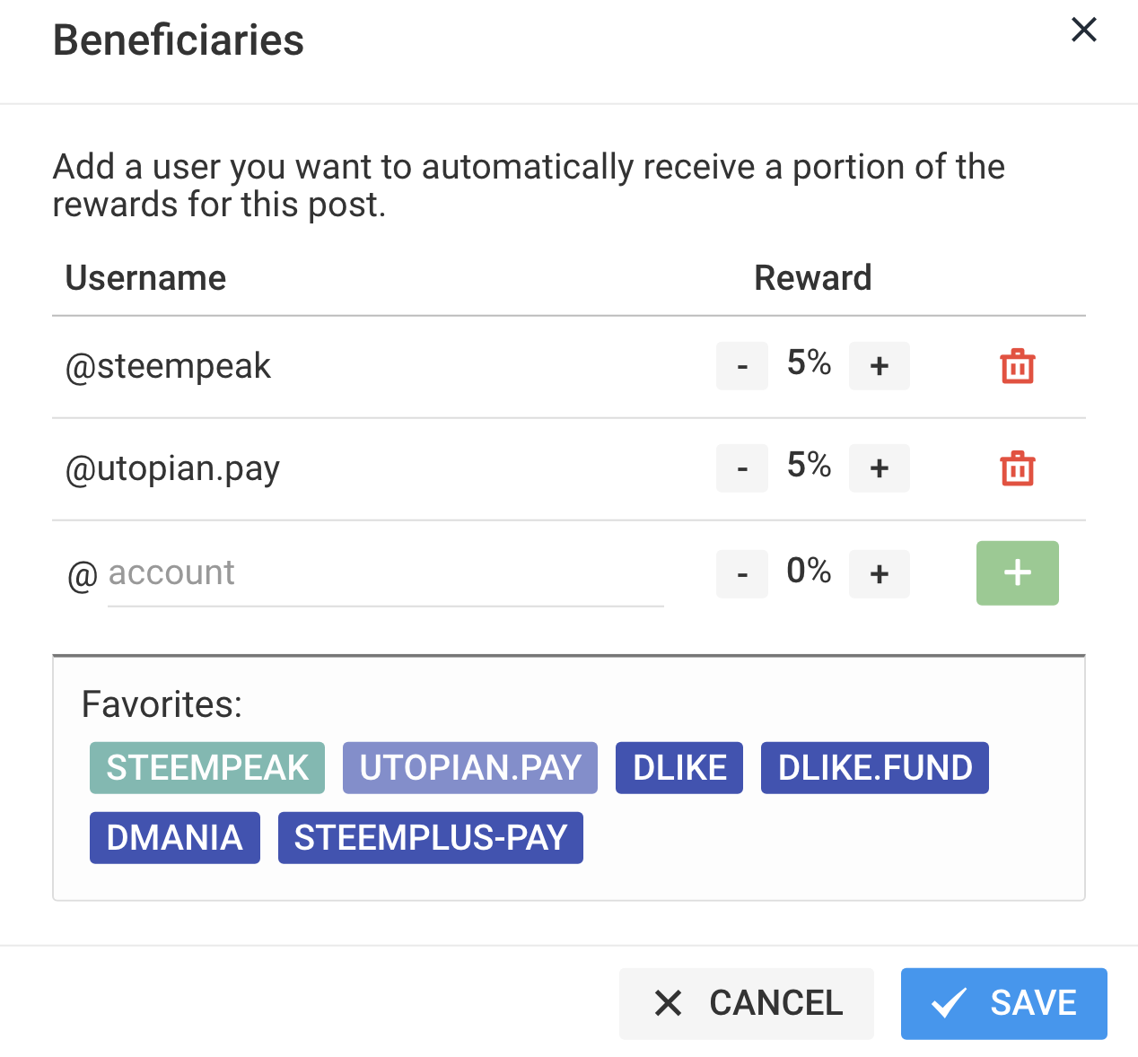Pick DMANIA favorite beneficiary
1138x1057 pixels.
[175, 838]
